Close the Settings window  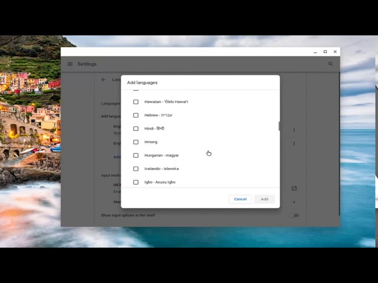point(335,52)
